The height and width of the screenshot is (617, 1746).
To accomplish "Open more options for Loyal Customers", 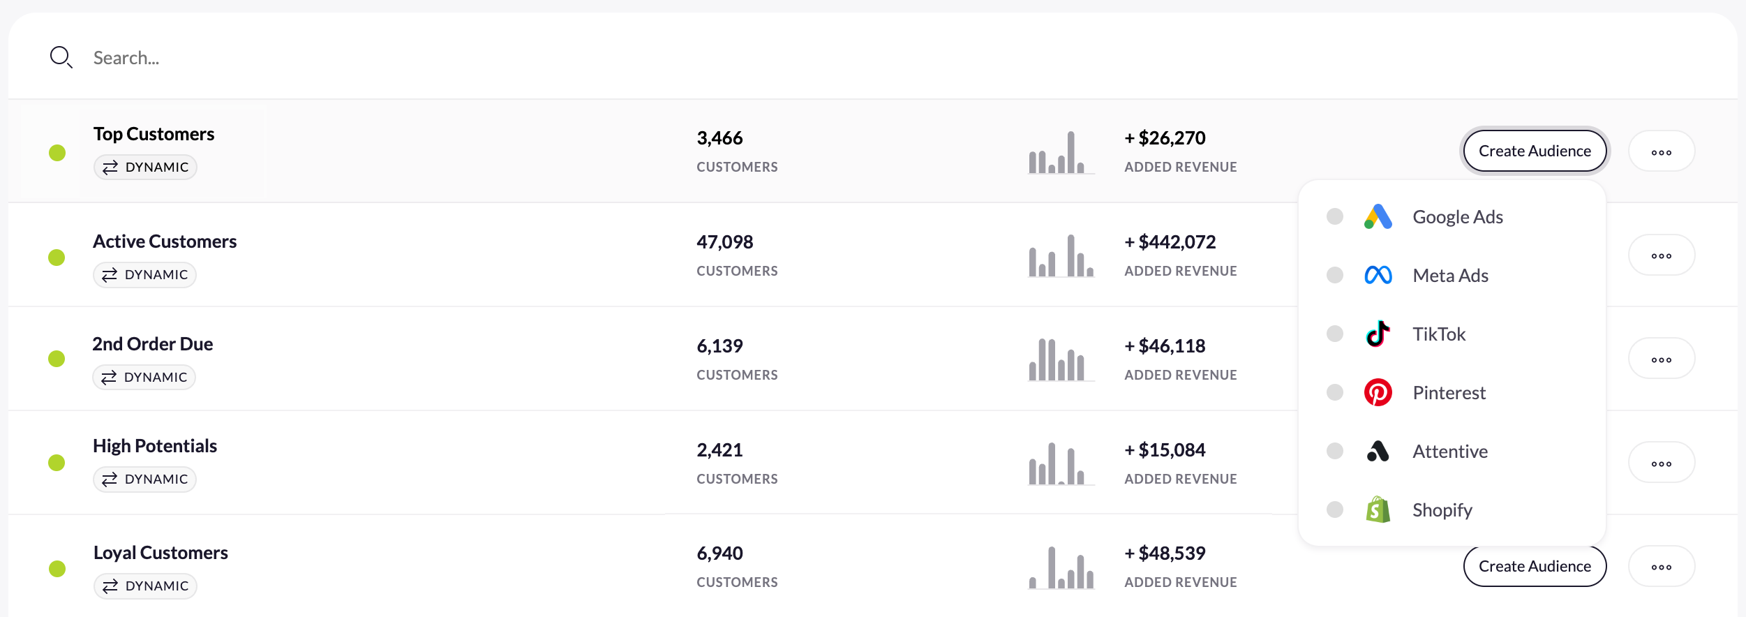I will [1661, 567].
